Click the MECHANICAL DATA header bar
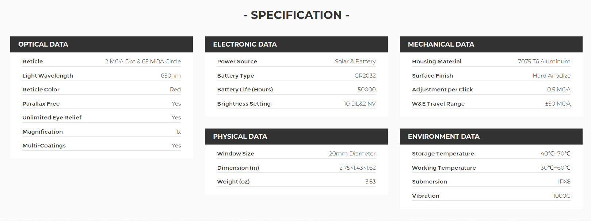This screenshot has height=221, width=591. [x=491, y=44]
